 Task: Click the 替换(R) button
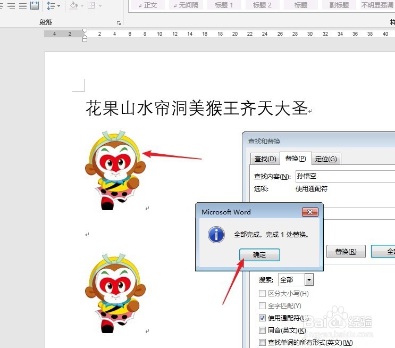[346, 251]
